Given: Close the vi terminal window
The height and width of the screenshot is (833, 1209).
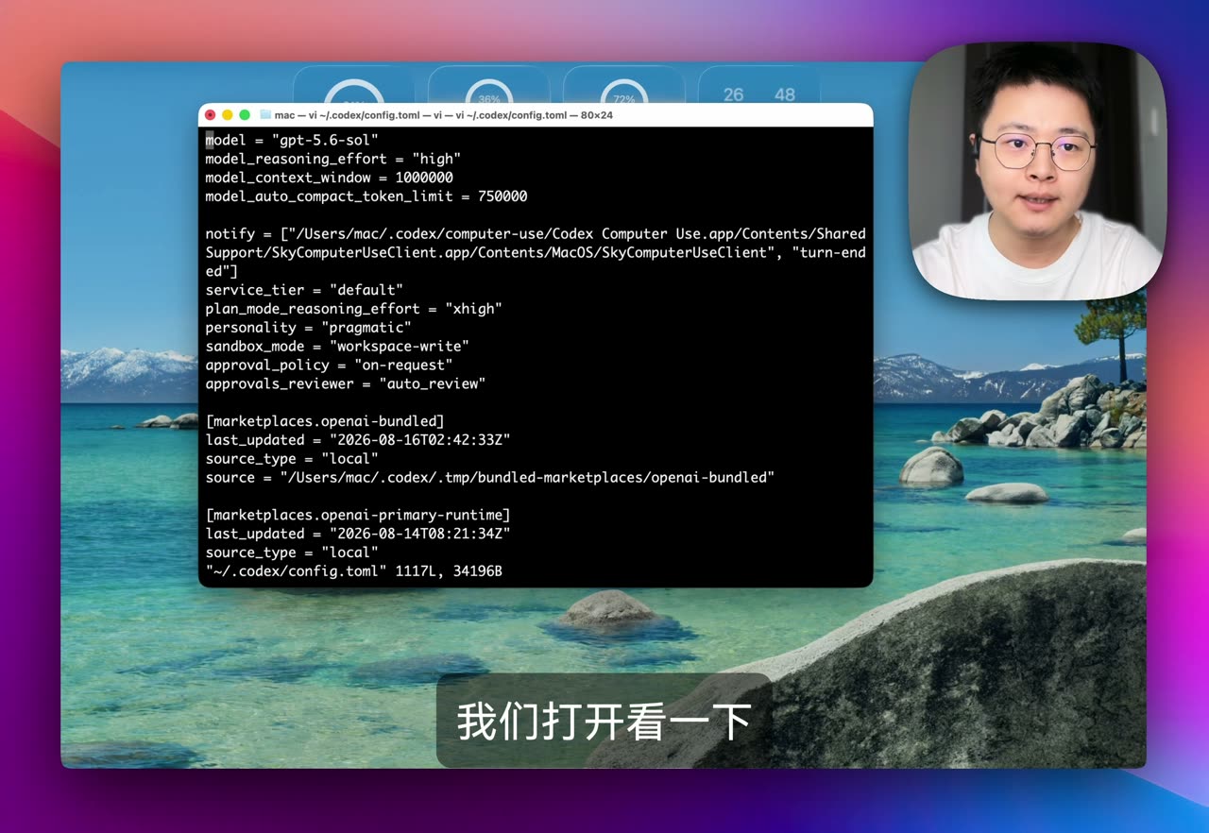Looking at the screenshot, I should point(211,115).
